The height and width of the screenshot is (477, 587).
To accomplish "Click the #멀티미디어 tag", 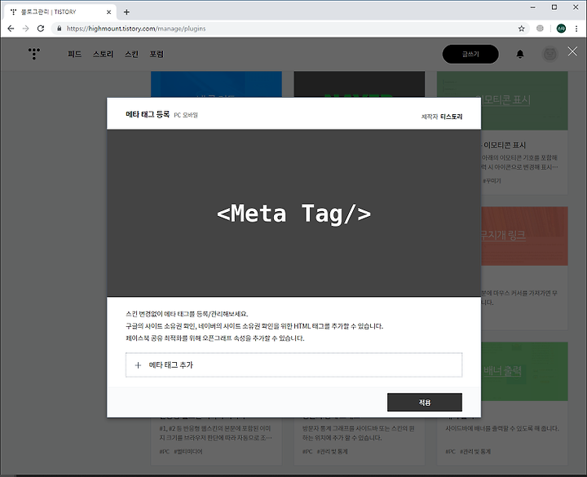I will (188, 452).
